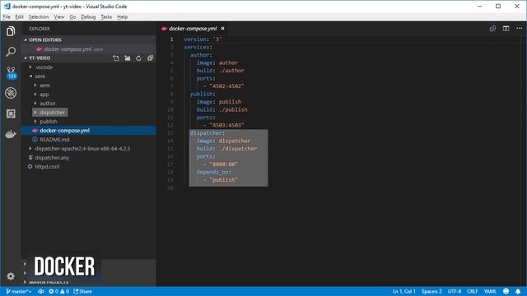Split the editor to the side
527x296 pixels.
click(506, 29)
